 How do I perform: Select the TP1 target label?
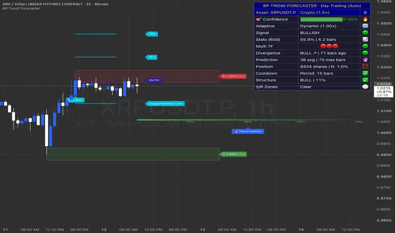click(151, 57)
